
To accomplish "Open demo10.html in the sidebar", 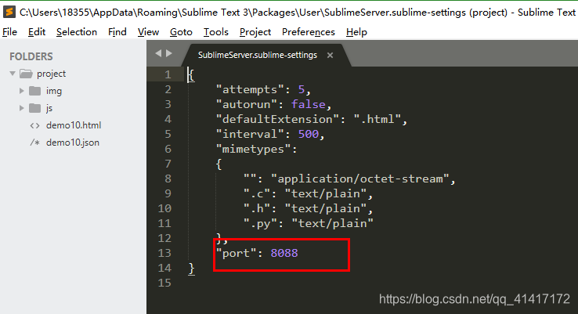I will coord(74,125).
